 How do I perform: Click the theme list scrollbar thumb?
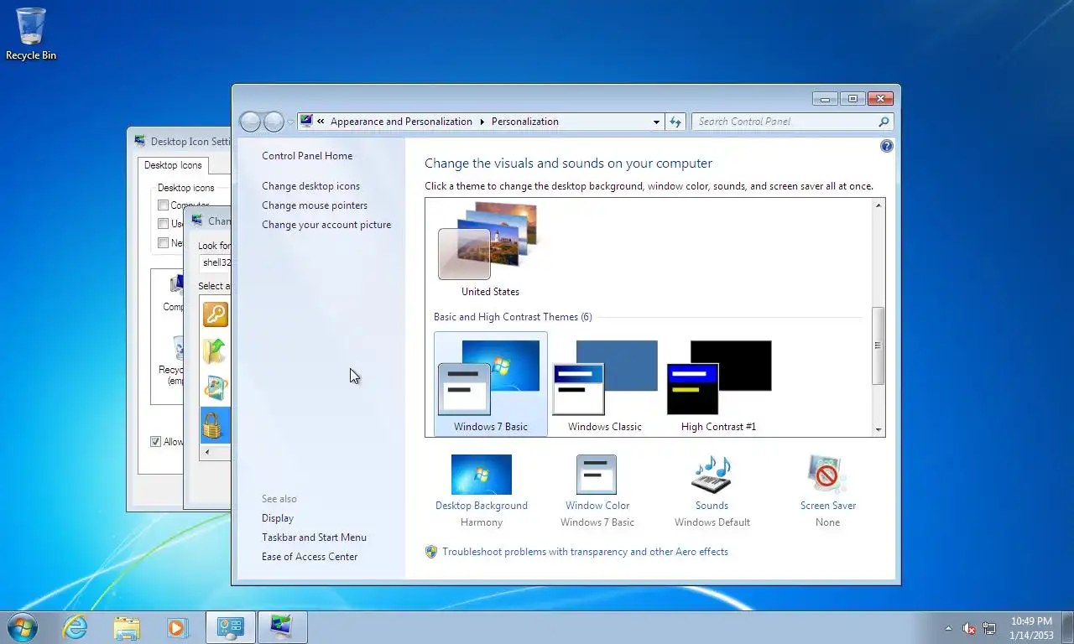878,345
